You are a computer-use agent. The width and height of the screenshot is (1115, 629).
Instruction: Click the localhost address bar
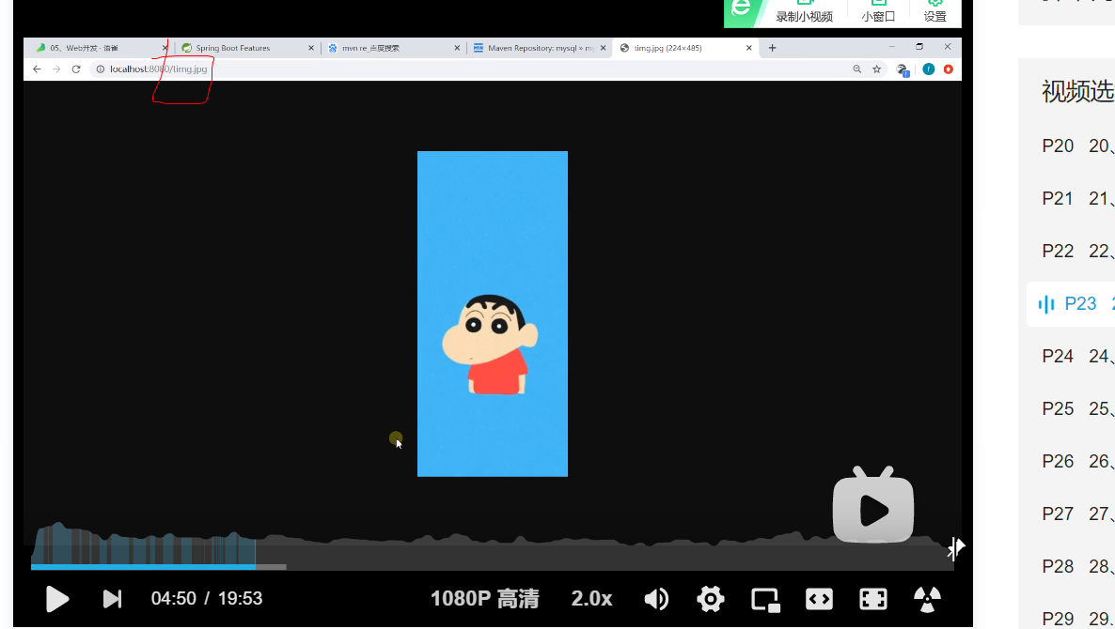(469, 69)
